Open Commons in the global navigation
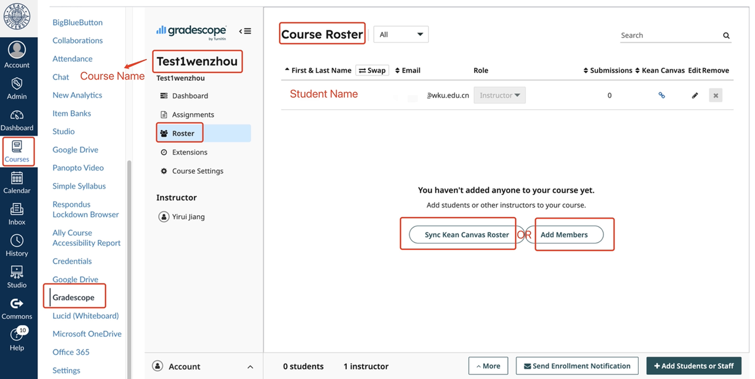This screenshot has height=379, width=755. (17, 308)
